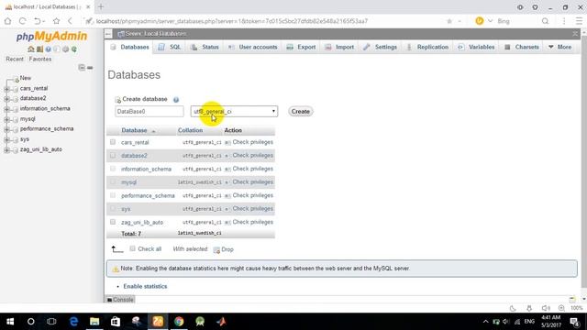The width and height of the screenshot is (587, 330).
Task: Click the database name input field
Action: (150, 112)
